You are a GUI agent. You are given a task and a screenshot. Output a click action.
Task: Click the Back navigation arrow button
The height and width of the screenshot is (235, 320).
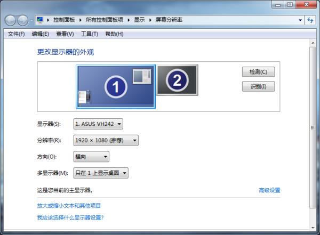(10, 20)
